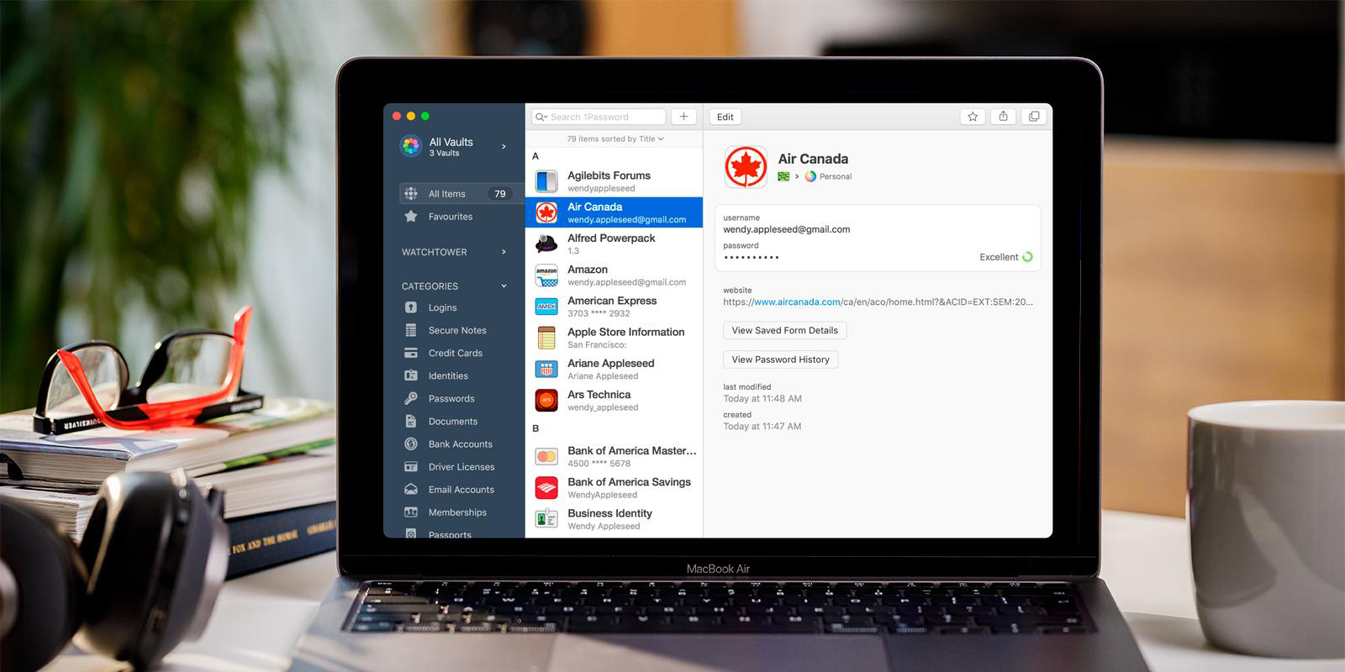Select the Bank of America Savings icon
Image resolution: width=1345 pixels, height=672 pixels.
point(546,487)
